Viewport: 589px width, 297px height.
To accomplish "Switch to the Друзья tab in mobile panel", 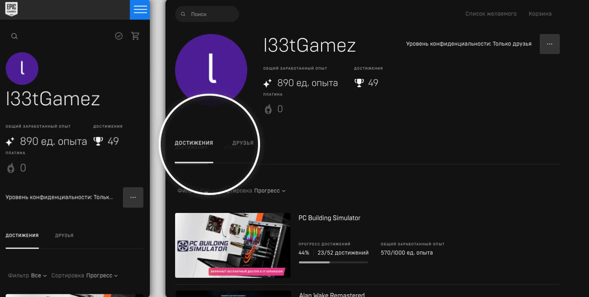I will coord(64,235).
